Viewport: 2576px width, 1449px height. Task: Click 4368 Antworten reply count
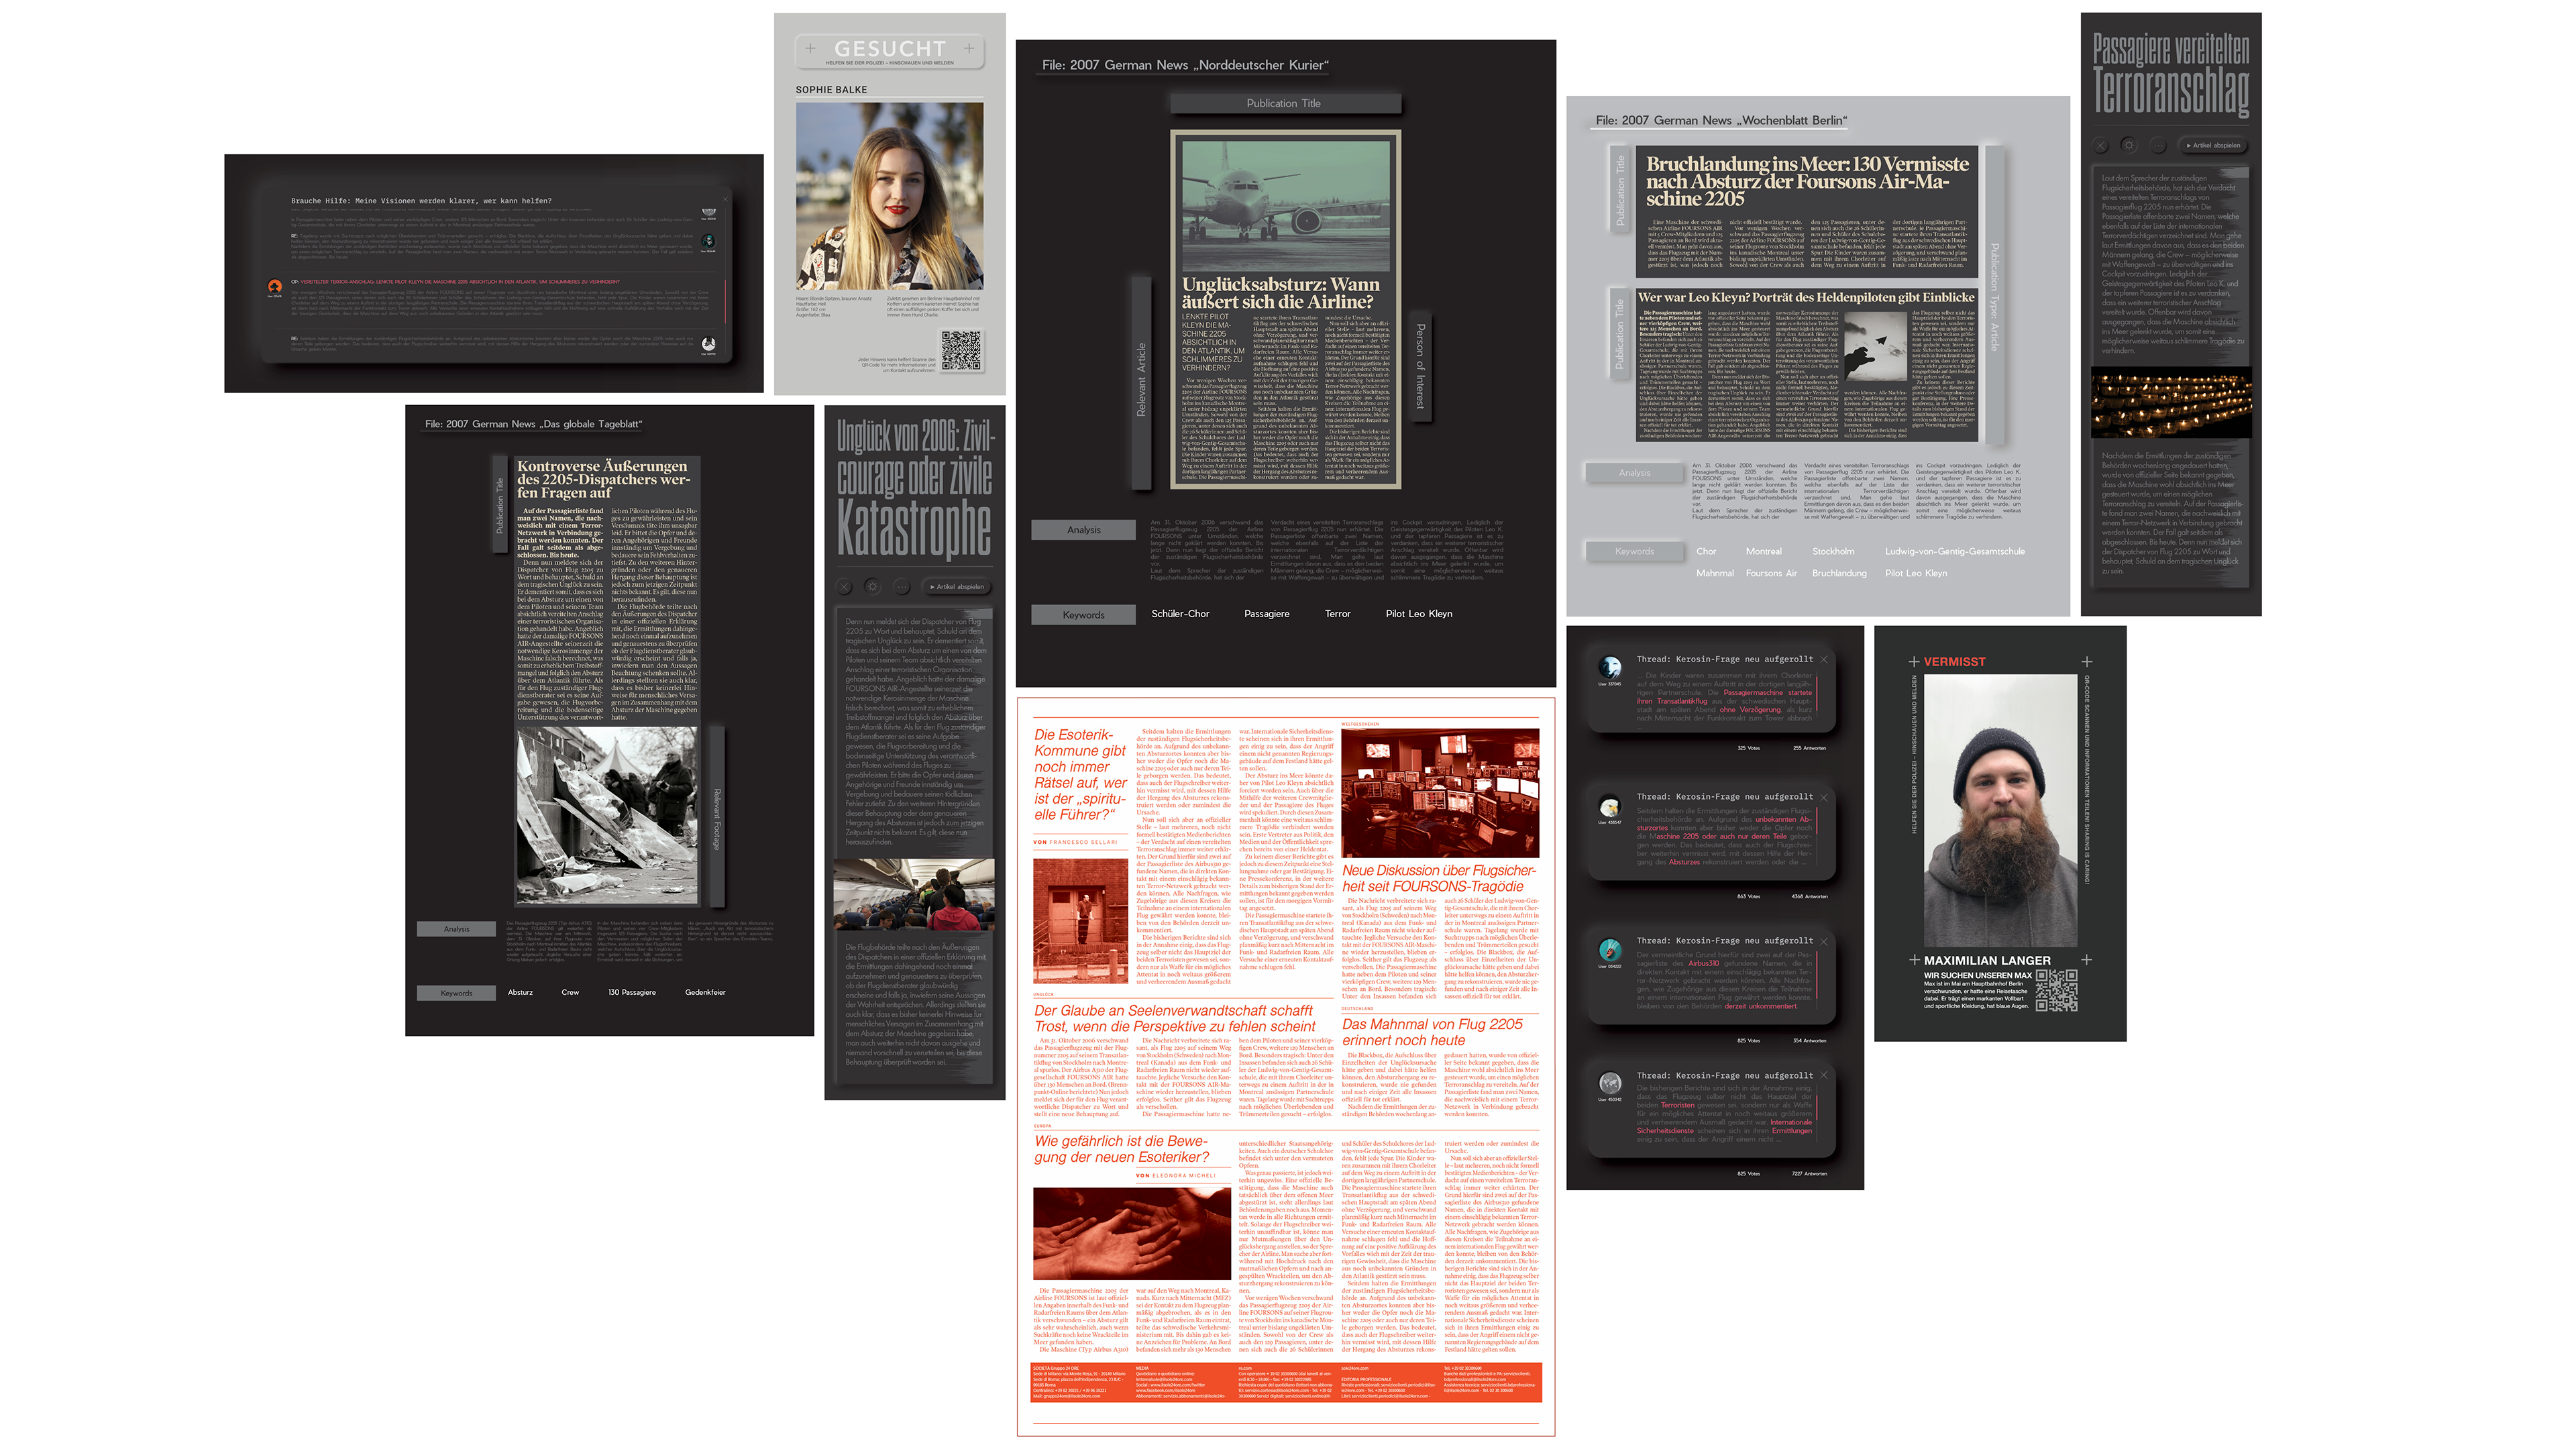coord(1810,897)
